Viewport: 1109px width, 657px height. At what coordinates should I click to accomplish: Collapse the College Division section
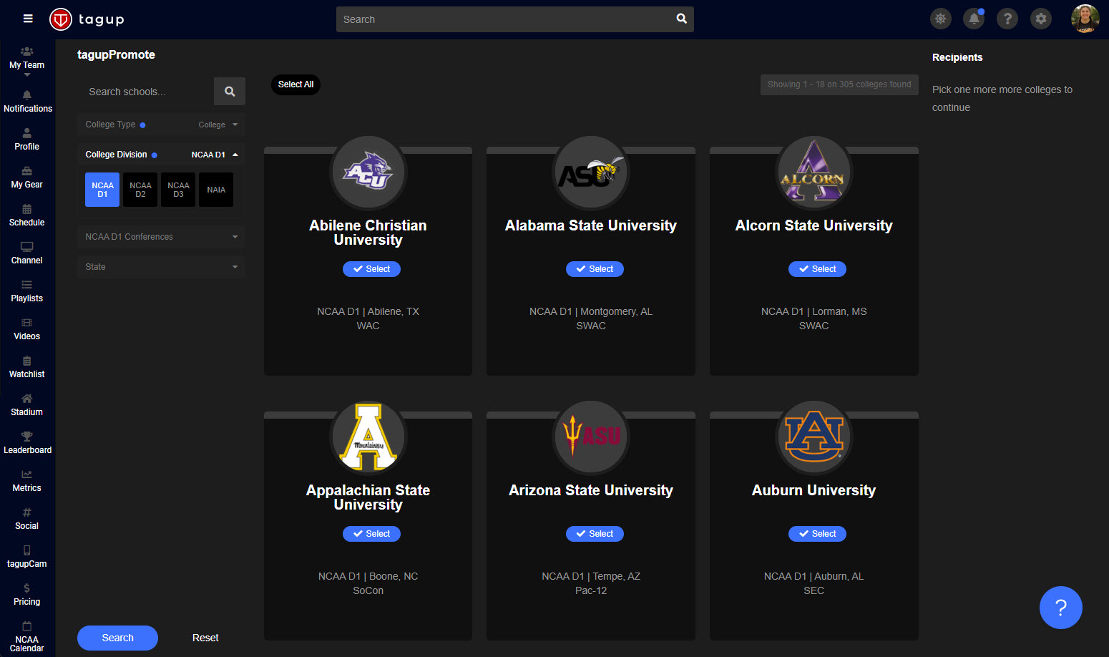pyautogui.click(x=161, y=155)
